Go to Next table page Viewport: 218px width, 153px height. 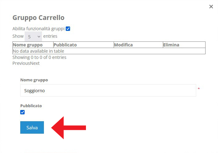(35, 63)
